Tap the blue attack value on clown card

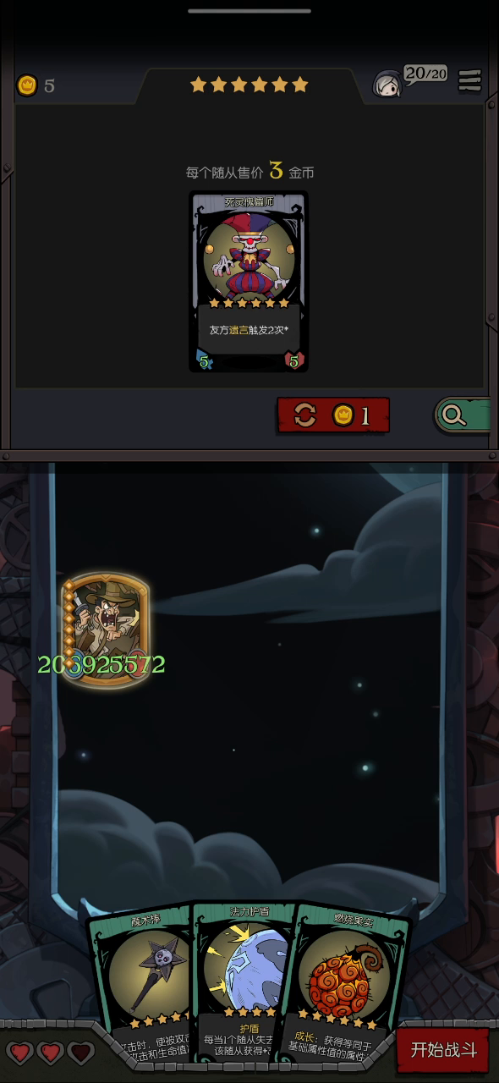tap(204, 361)
